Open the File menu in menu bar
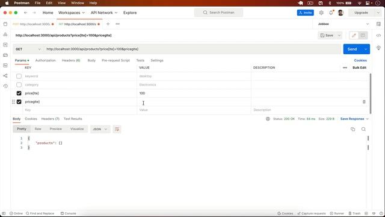 37,3
